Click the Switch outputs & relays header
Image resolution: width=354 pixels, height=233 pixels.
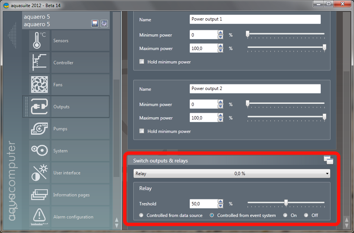[232, 161]
